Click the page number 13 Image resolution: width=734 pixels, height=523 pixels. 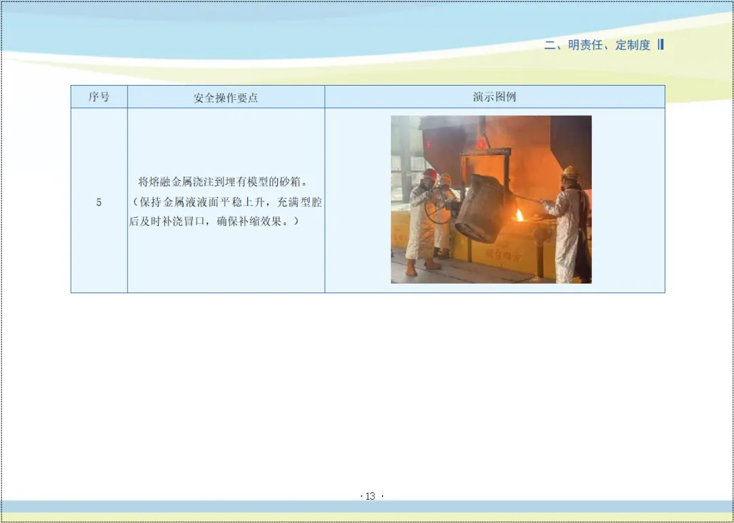(371, 496)
